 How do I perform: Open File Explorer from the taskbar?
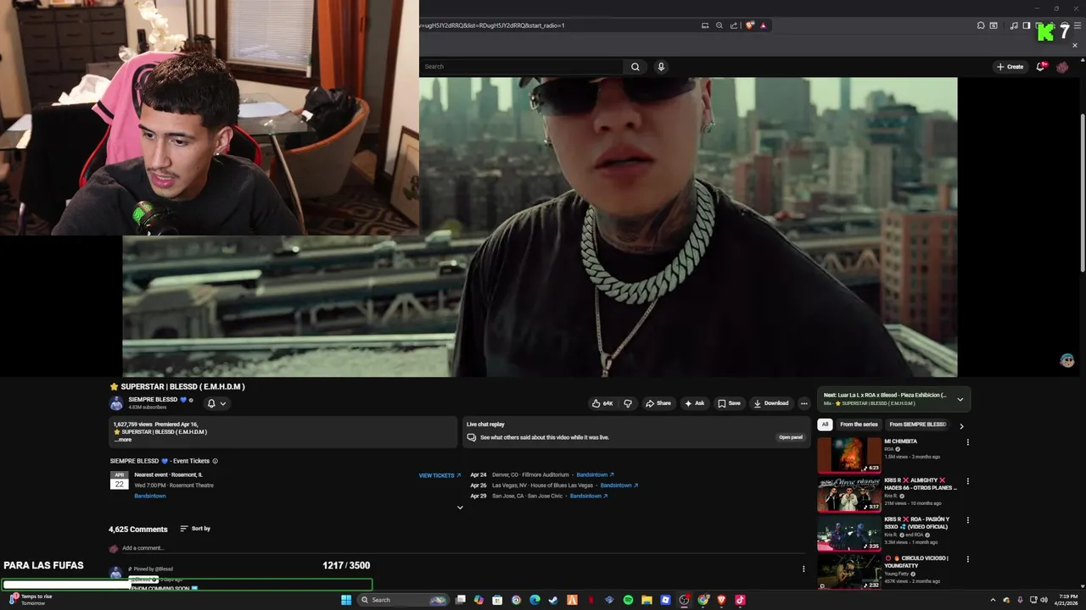tap(647, 600)
